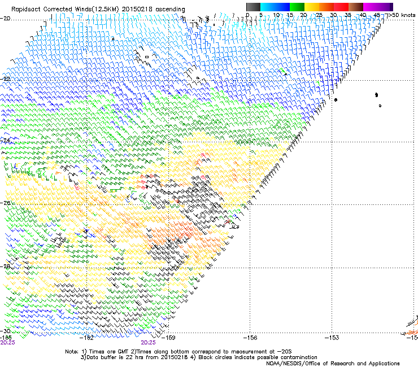Click the 20:25 time label under -165

click(x=7, y=343)
